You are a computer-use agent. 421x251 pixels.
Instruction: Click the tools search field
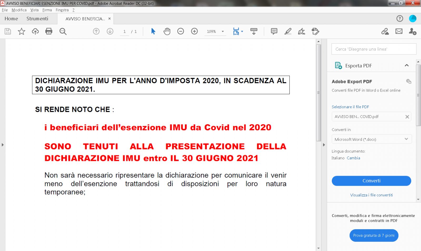(x=374, y=49)
